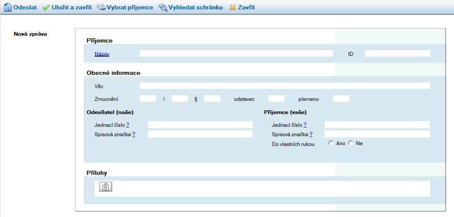This screenshot has width=454, height=217.
Task: Click the green checkmark Uložit a zavřít icon
Action: [x=46, y=8]
